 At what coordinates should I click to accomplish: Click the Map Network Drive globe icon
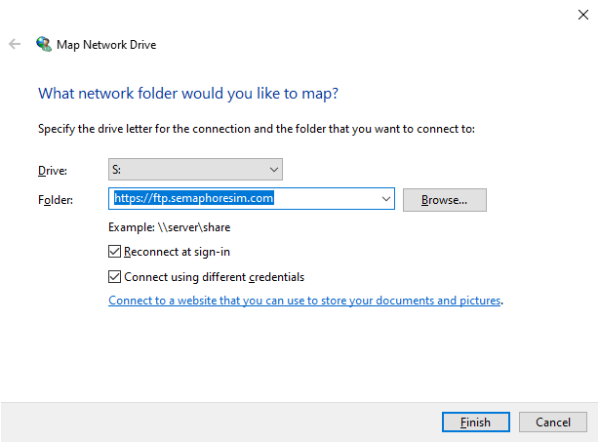click(x=43, y=44)
